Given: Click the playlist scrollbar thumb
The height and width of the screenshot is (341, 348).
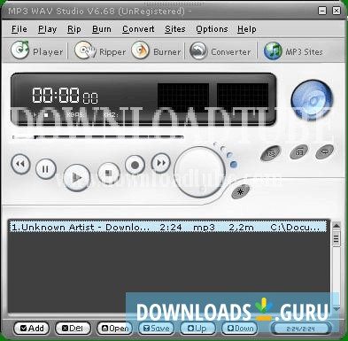Looking at the screenshot, I should [x=336, y=238].
